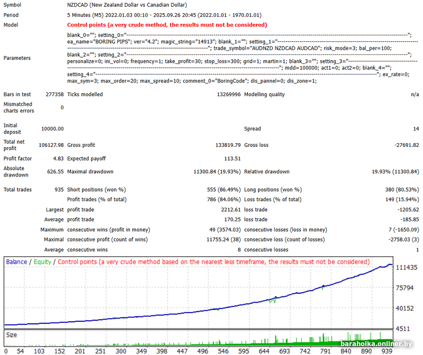Click the green Equity legend label

43,261
